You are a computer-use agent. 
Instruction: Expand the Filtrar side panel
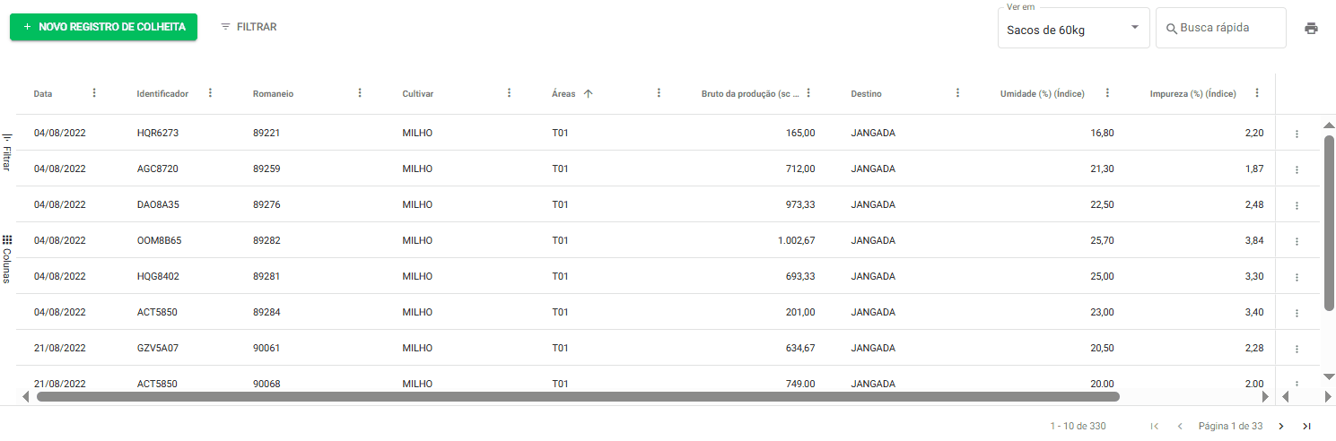tap(6, 152)
